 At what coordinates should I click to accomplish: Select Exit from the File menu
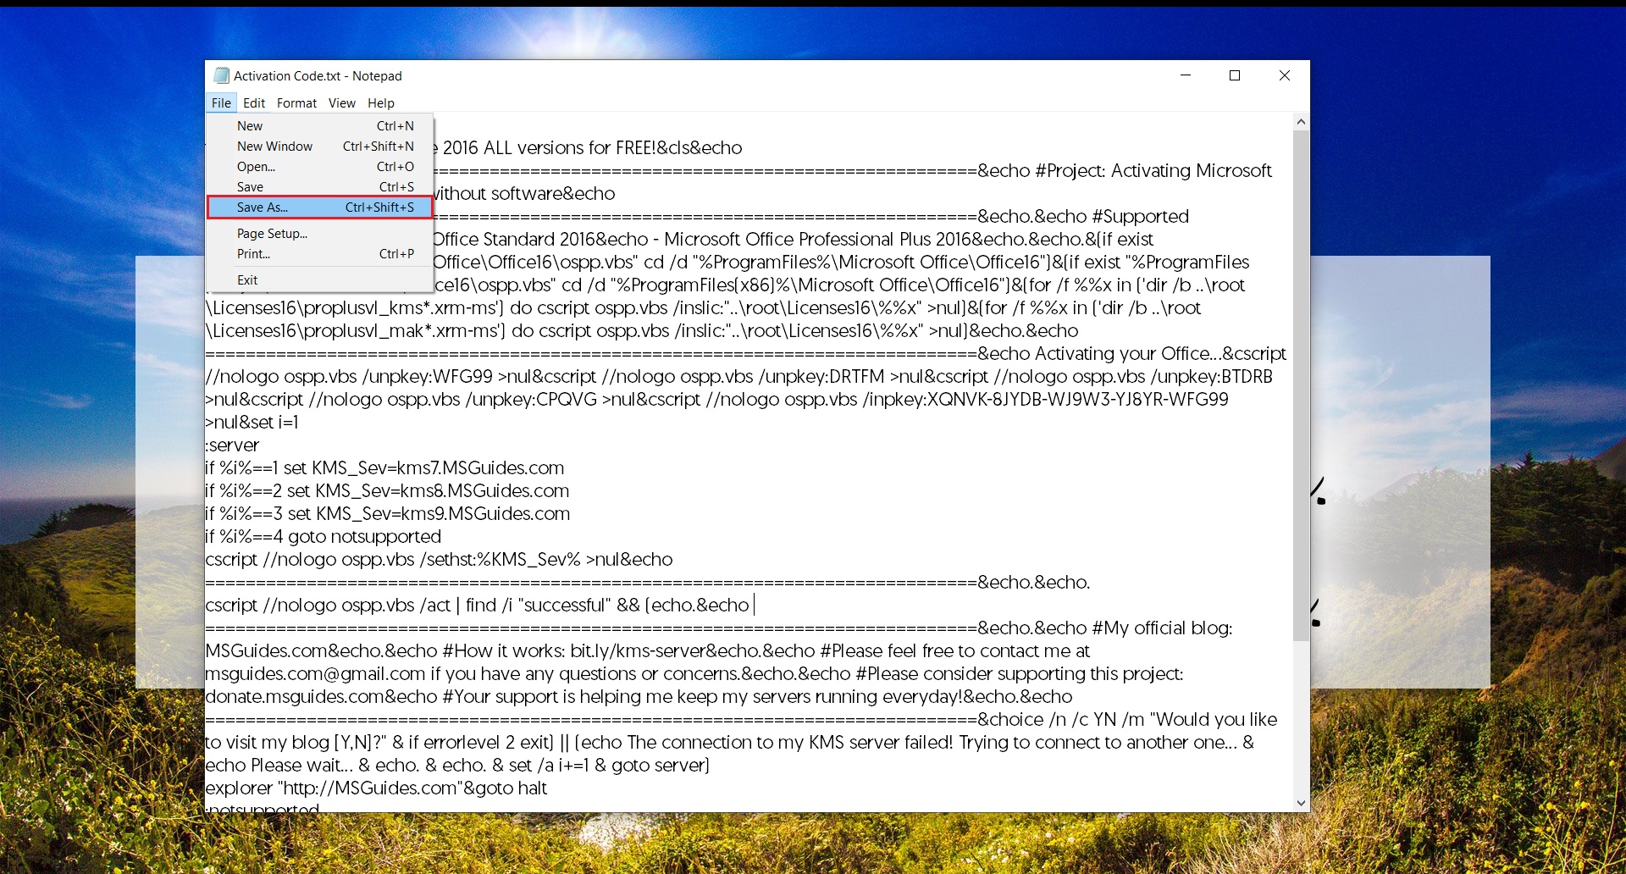coord(320,279)
